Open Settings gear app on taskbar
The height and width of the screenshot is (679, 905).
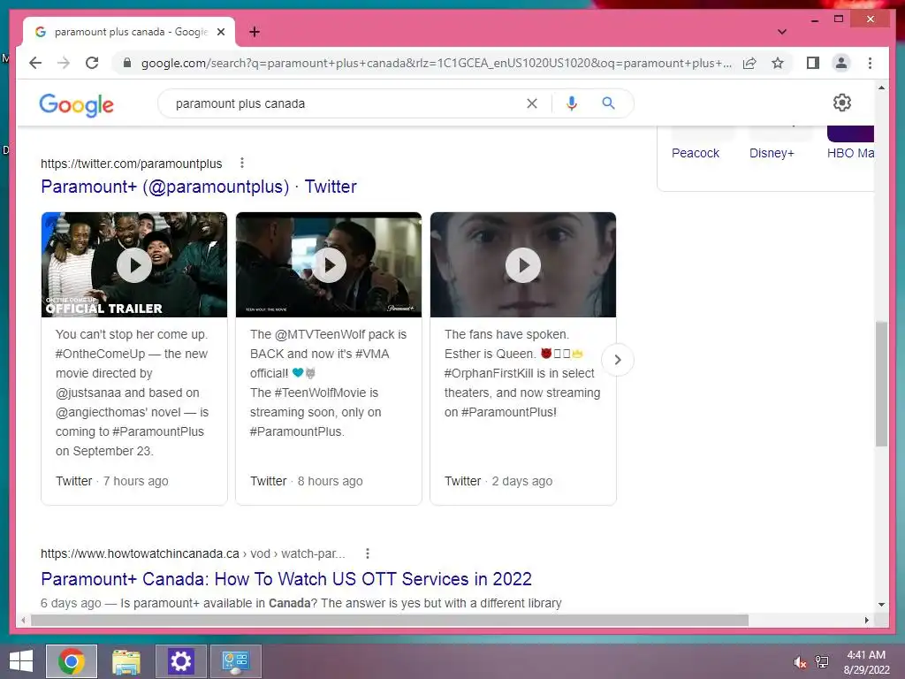[x=180, y=661]
